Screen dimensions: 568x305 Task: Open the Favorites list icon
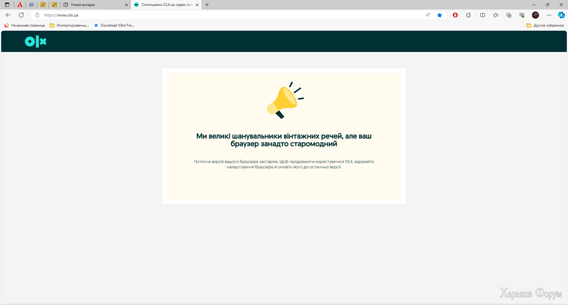click(x=496, y=15)
